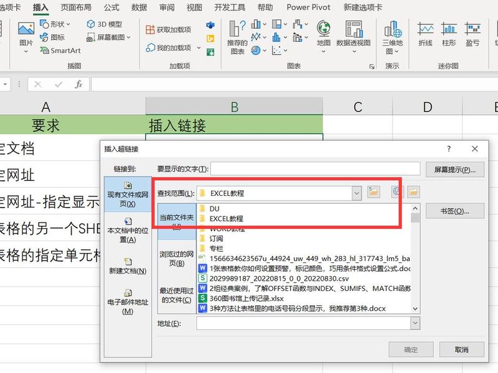Screen dimensions: 498x373
Task: Open the 地址 address dropdown
Action: (x=415, y=323)
